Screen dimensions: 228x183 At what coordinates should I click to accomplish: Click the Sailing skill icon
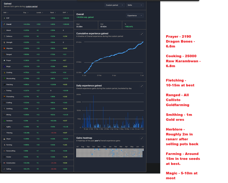(4, 169)
